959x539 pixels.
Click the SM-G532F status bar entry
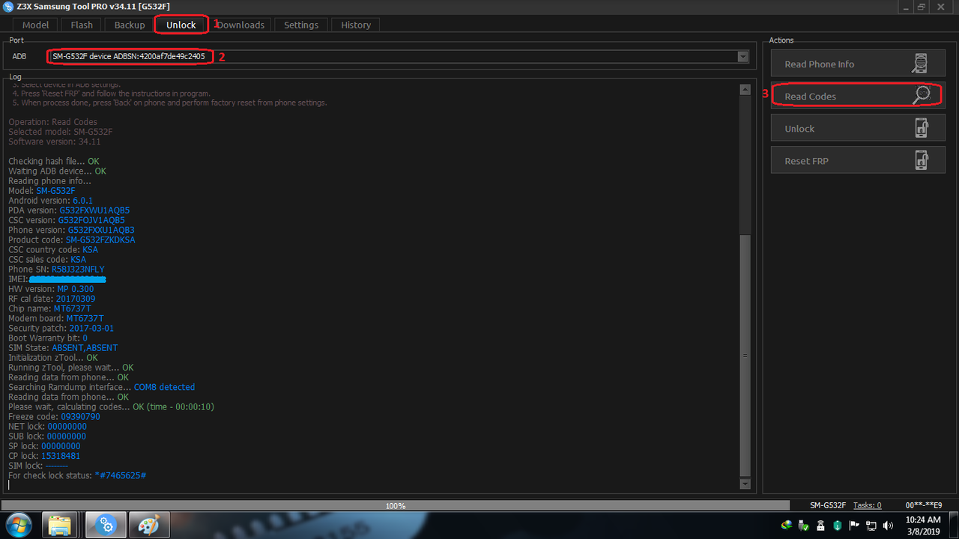(x=828, y=505)
